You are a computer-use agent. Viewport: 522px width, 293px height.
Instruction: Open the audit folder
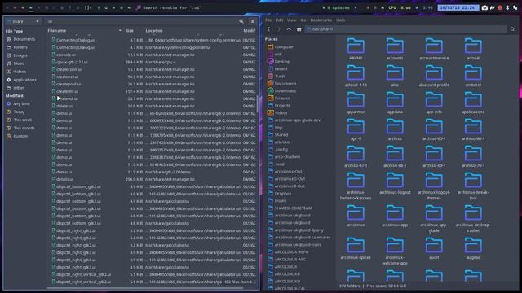point(434,248)
